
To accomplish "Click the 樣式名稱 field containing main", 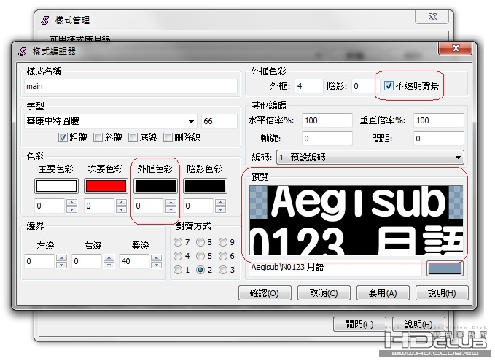I will click(x=130, y=86).
